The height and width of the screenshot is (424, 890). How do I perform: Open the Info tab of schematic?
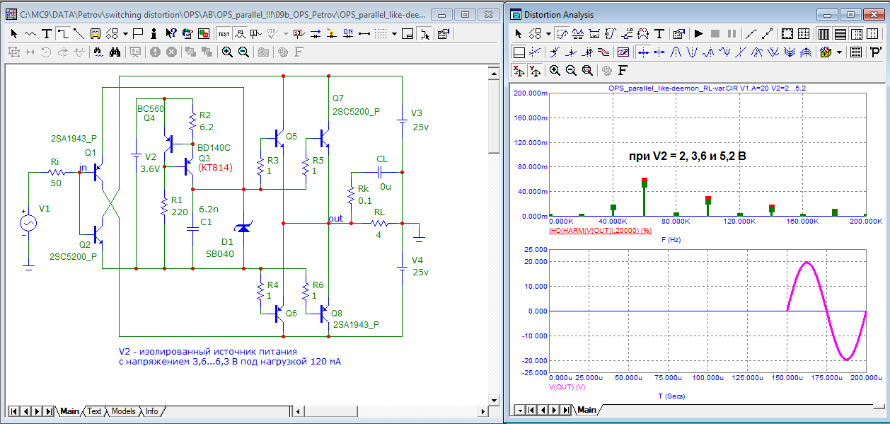tap(151, 411)
